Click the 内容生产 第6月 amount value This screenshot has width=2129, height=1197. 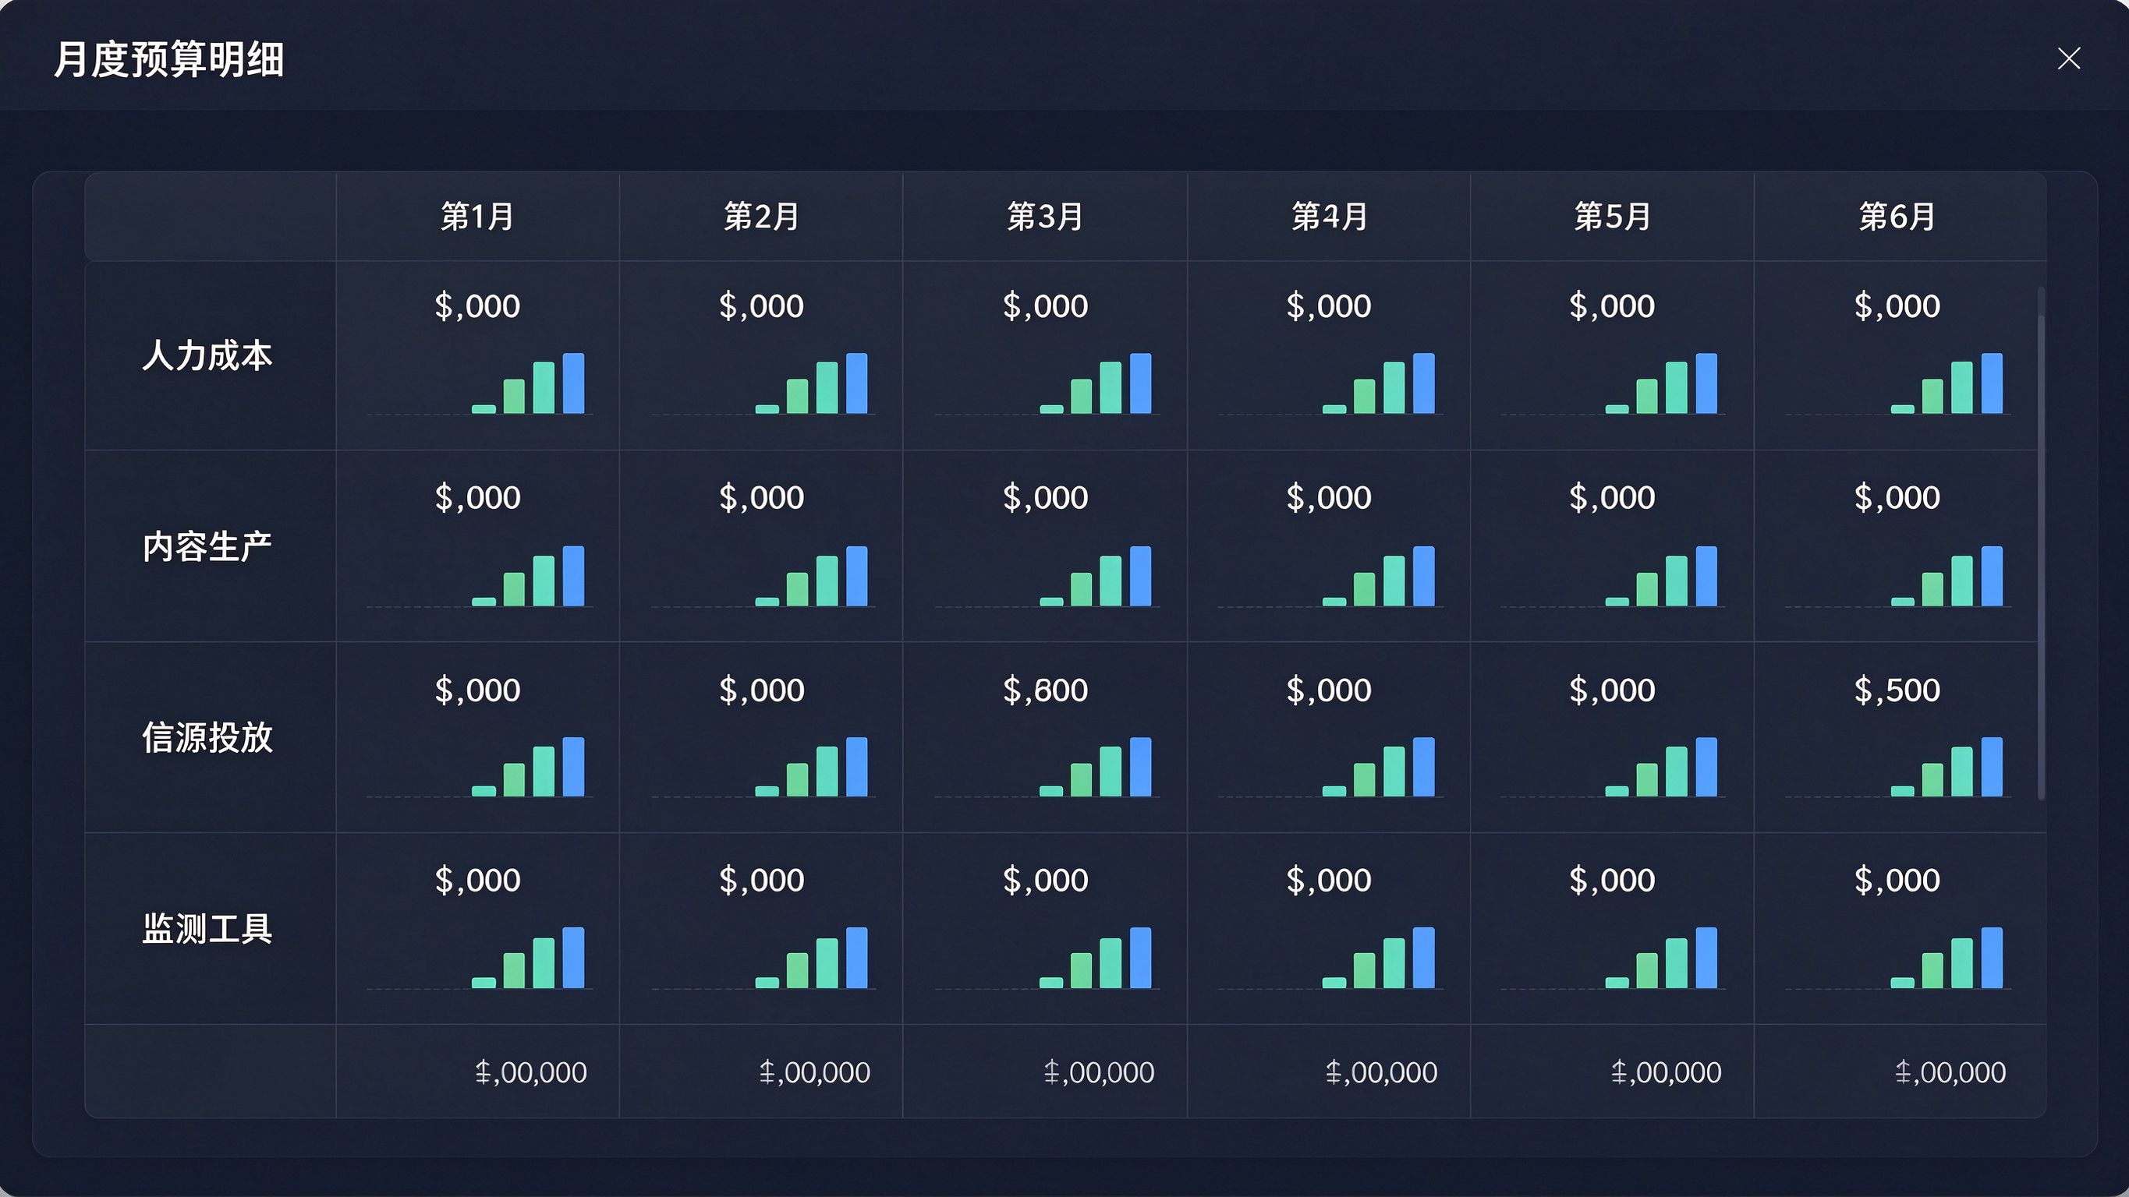tap(1897, 497)
